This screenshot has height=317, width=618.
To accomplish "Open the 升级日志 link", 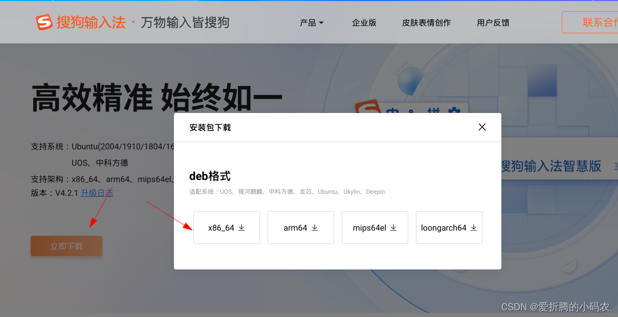I will 97,192.
